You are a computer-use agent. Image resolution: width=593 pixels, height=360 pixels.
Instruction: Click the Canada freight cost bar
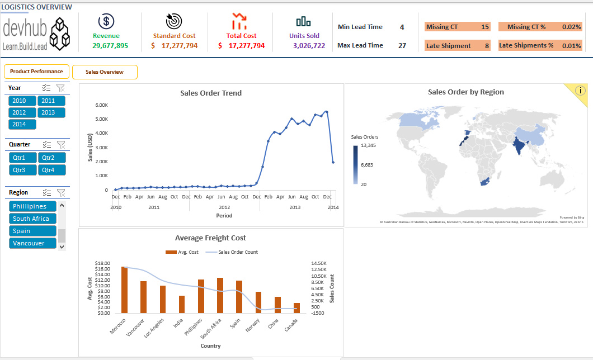(297, 308)
